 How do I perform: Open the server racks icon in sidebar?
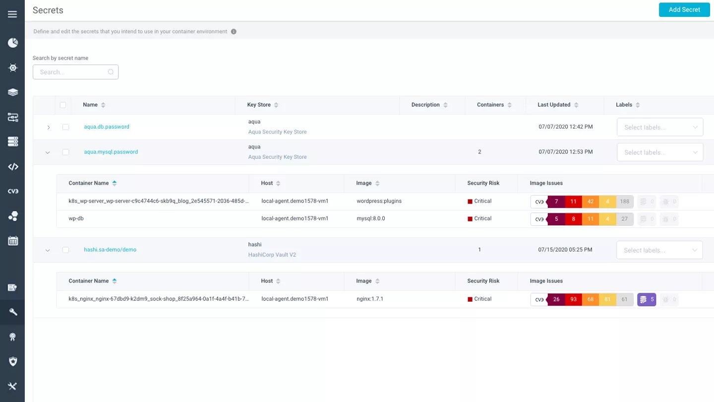pyautogui.click(x=13, y=142)
